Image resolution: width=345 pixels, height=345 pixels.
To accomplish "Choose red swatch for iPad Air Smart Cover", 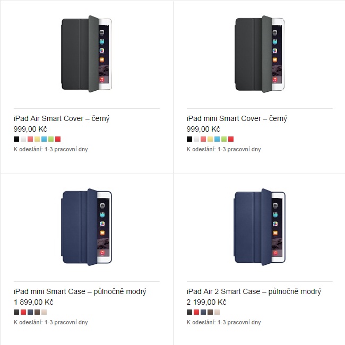I will point(58,139).
